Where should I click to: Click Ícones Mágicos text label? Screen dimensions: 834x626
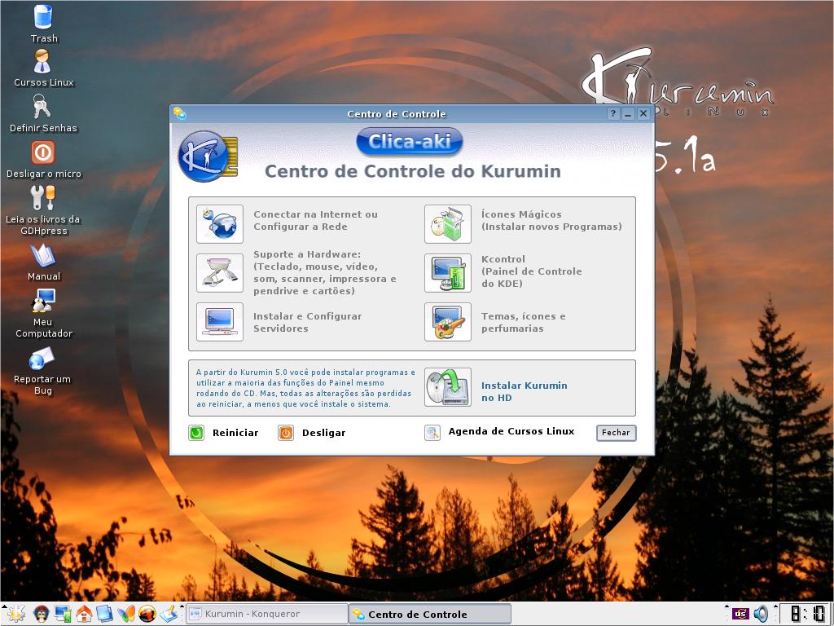click(x=551, y=220)
